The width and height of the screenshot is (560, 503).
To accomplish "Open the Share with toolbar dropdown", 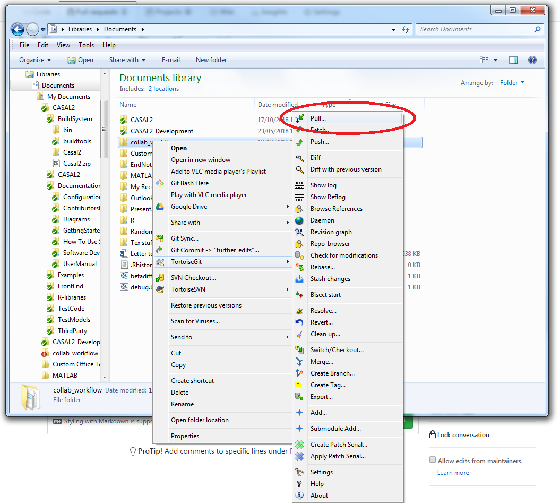I will point(127,60).
